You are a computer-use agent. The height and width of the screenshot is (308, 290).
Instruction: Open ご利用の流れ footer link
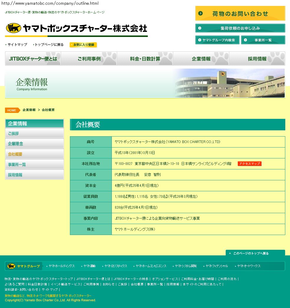227,279
